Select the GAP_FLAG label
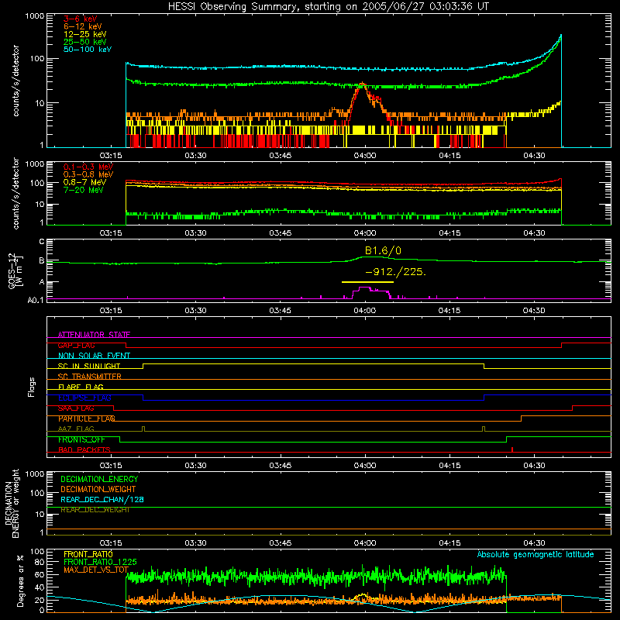Screen dimensions: 620x620 [x=76, y=345]
